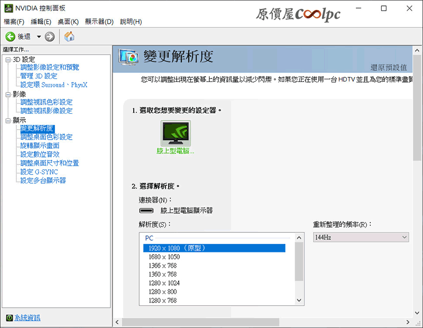Open 調整桌面色彩設定 page
This screenshot has width=423, height=328.
[47, 137]
